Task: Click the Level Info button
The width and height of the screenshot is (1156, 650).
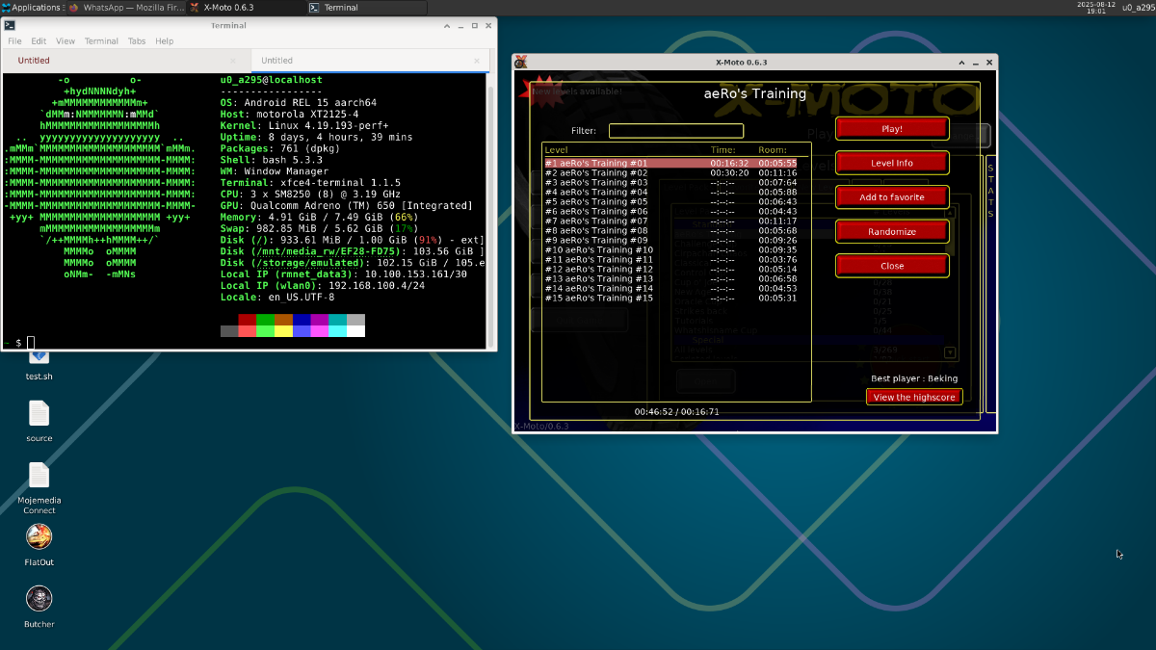Action: pyautogui.click(x=891, y=163)
